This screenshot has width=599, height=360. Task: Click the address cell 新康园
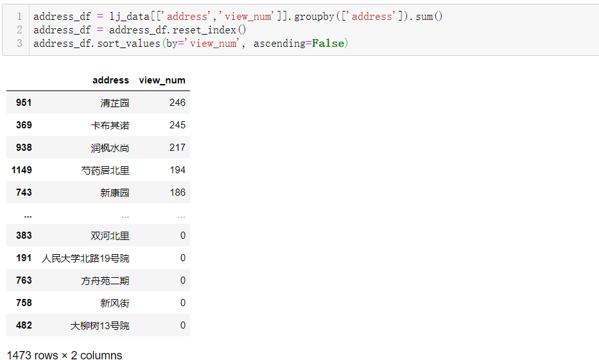coord(115,193)
